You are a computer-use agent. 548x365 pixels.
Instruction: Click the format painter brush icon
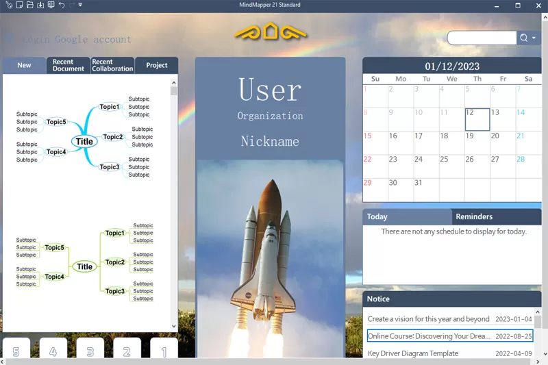[x=9, y=5]
